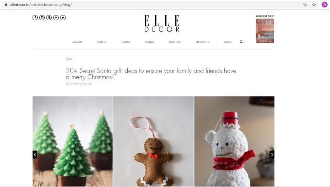The height and width of the screenshot is (187, 330).
Task: Open the browser zoom magnifier icon
Action: 305,4
